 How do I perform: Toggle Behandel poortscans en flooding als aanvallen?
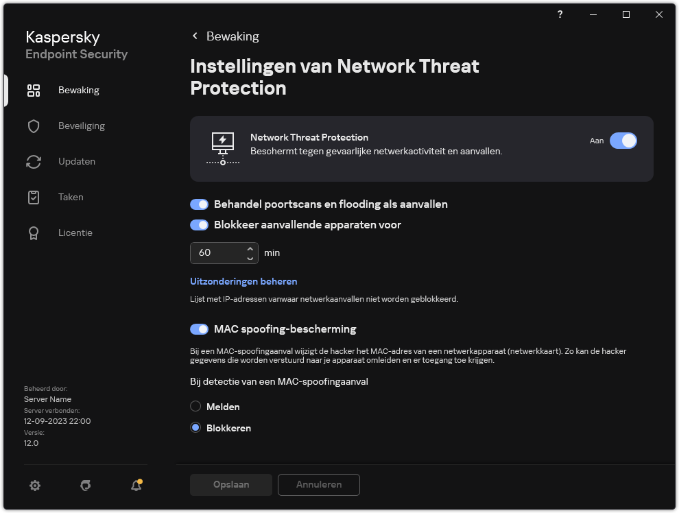pos(199,204)
